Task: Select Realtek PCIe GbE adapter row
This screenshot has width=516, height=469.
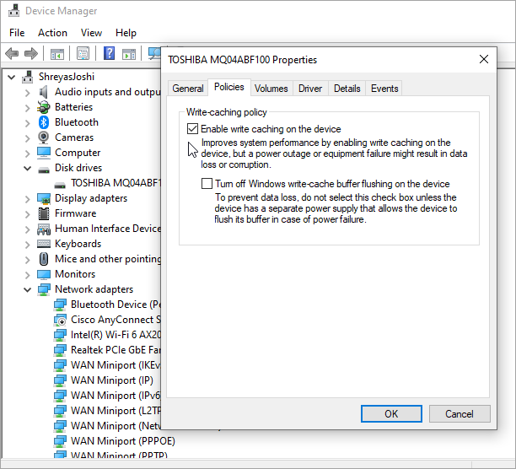Action: 107,350
